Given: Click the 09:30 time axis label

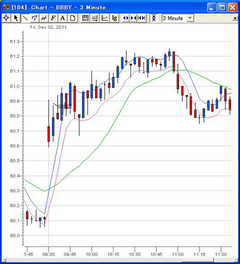Looking at the screenshot, I should point(48,254).
